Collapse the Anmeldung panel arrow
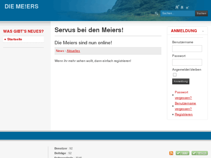The height and width of the screenshot is (158, 211). pos(203,31)
